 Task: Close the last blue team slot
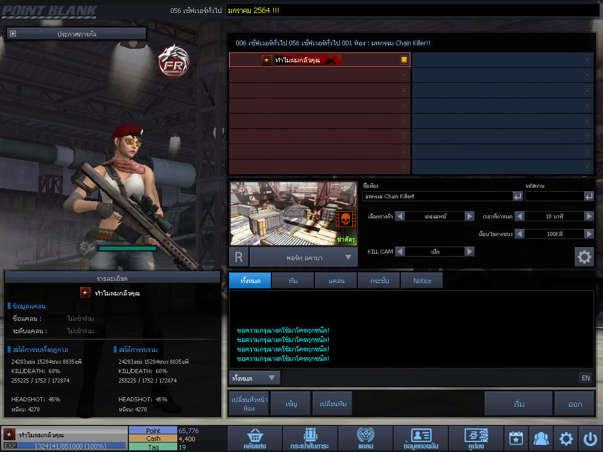[587, 167]
